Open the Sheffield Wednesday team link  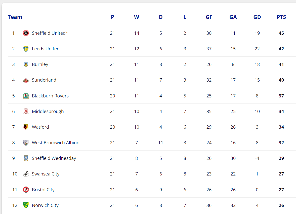(x=54, y=158)
